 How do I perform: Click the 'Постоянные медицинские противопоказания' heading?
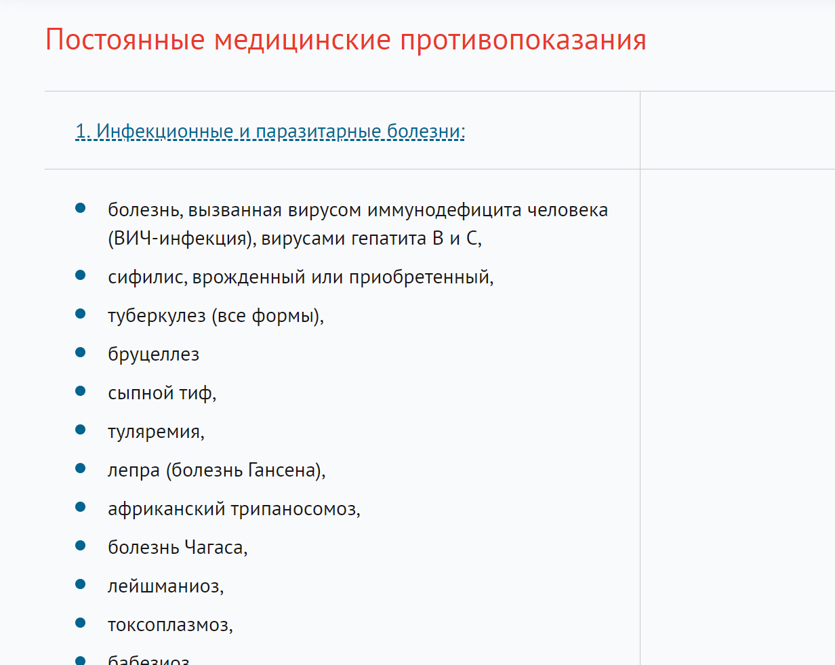click(346, 40)
